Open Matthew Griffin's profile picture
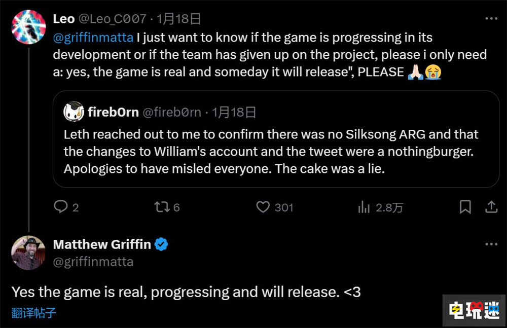 (28, 252)
